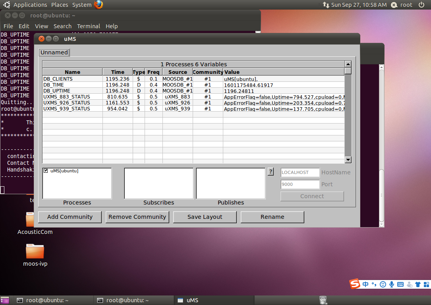
Task: Click the microphone voice input icon
Action: click(x=392, y=284)
